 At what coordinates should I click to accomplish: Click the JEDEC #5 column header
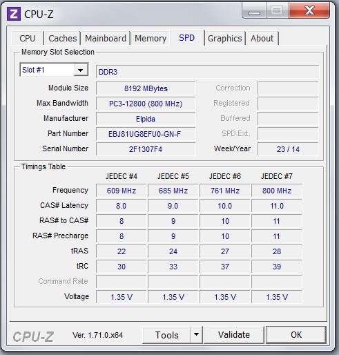(x=173, y=176)
